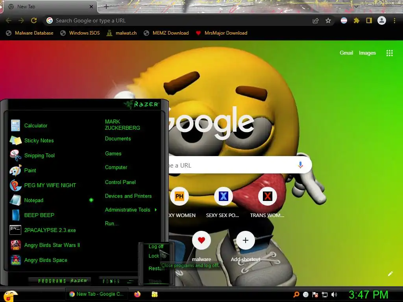Open Chrome's three-dot menu
Screen dimensions: 403x302
click(x=394, y=20)
